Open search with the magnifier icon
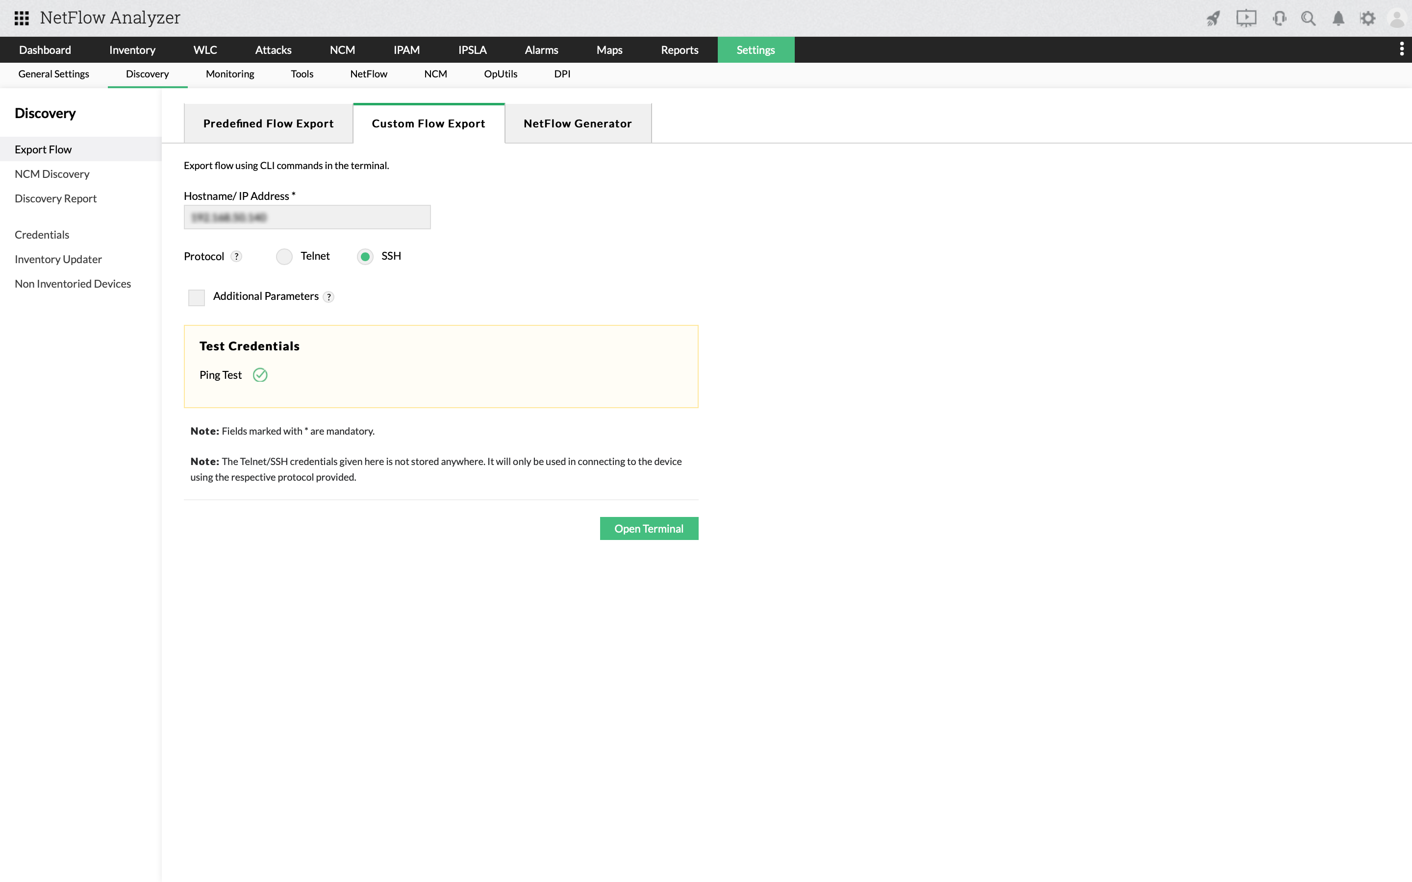1412x882 pixels. [x=1308, y=18]
